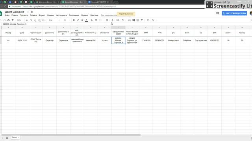
Task: Click the merge cells icon
Action: (100, 20)
